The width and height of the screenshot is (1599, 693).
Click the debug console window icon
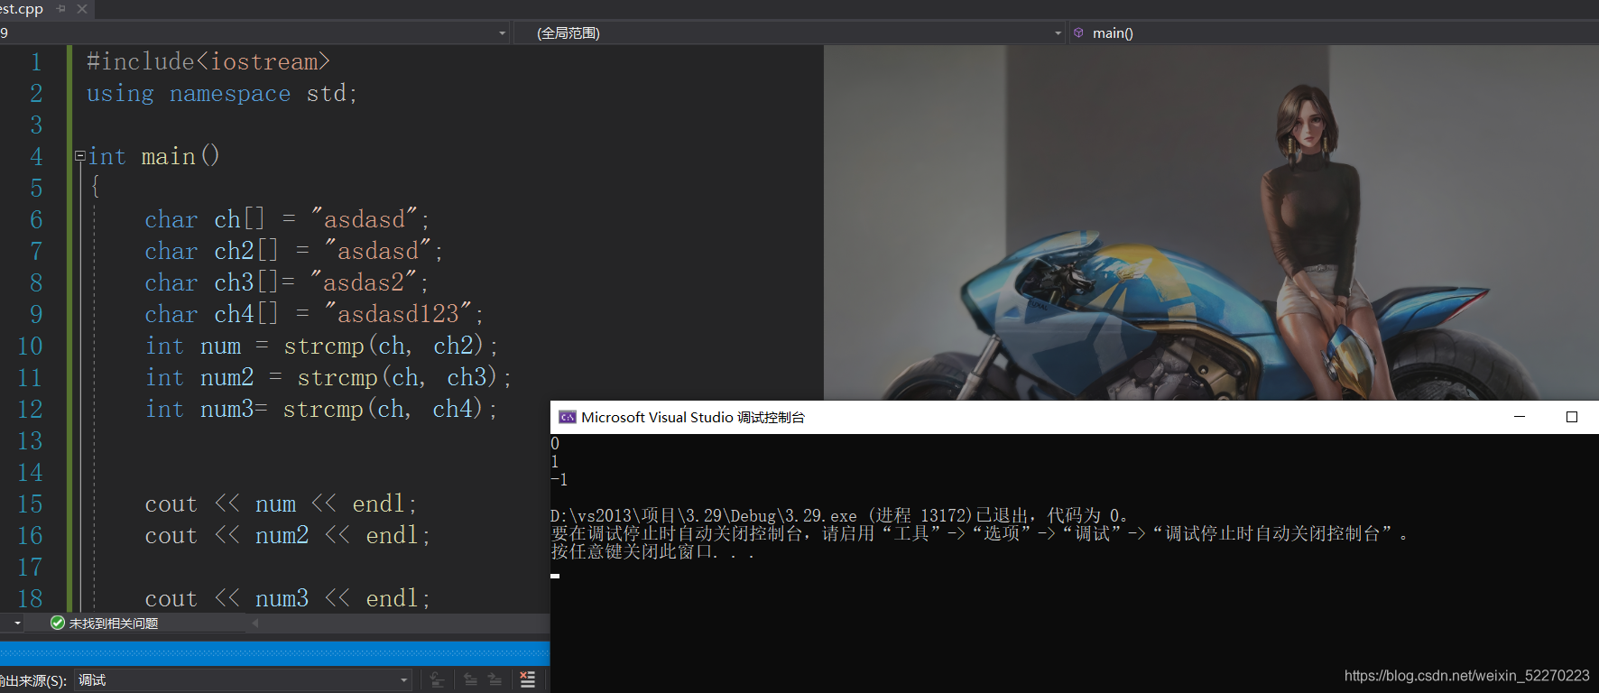tap(568, 417)
